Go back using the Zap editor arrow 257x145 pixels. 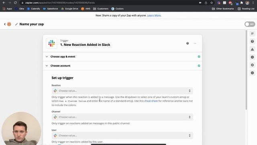[5, 24]
